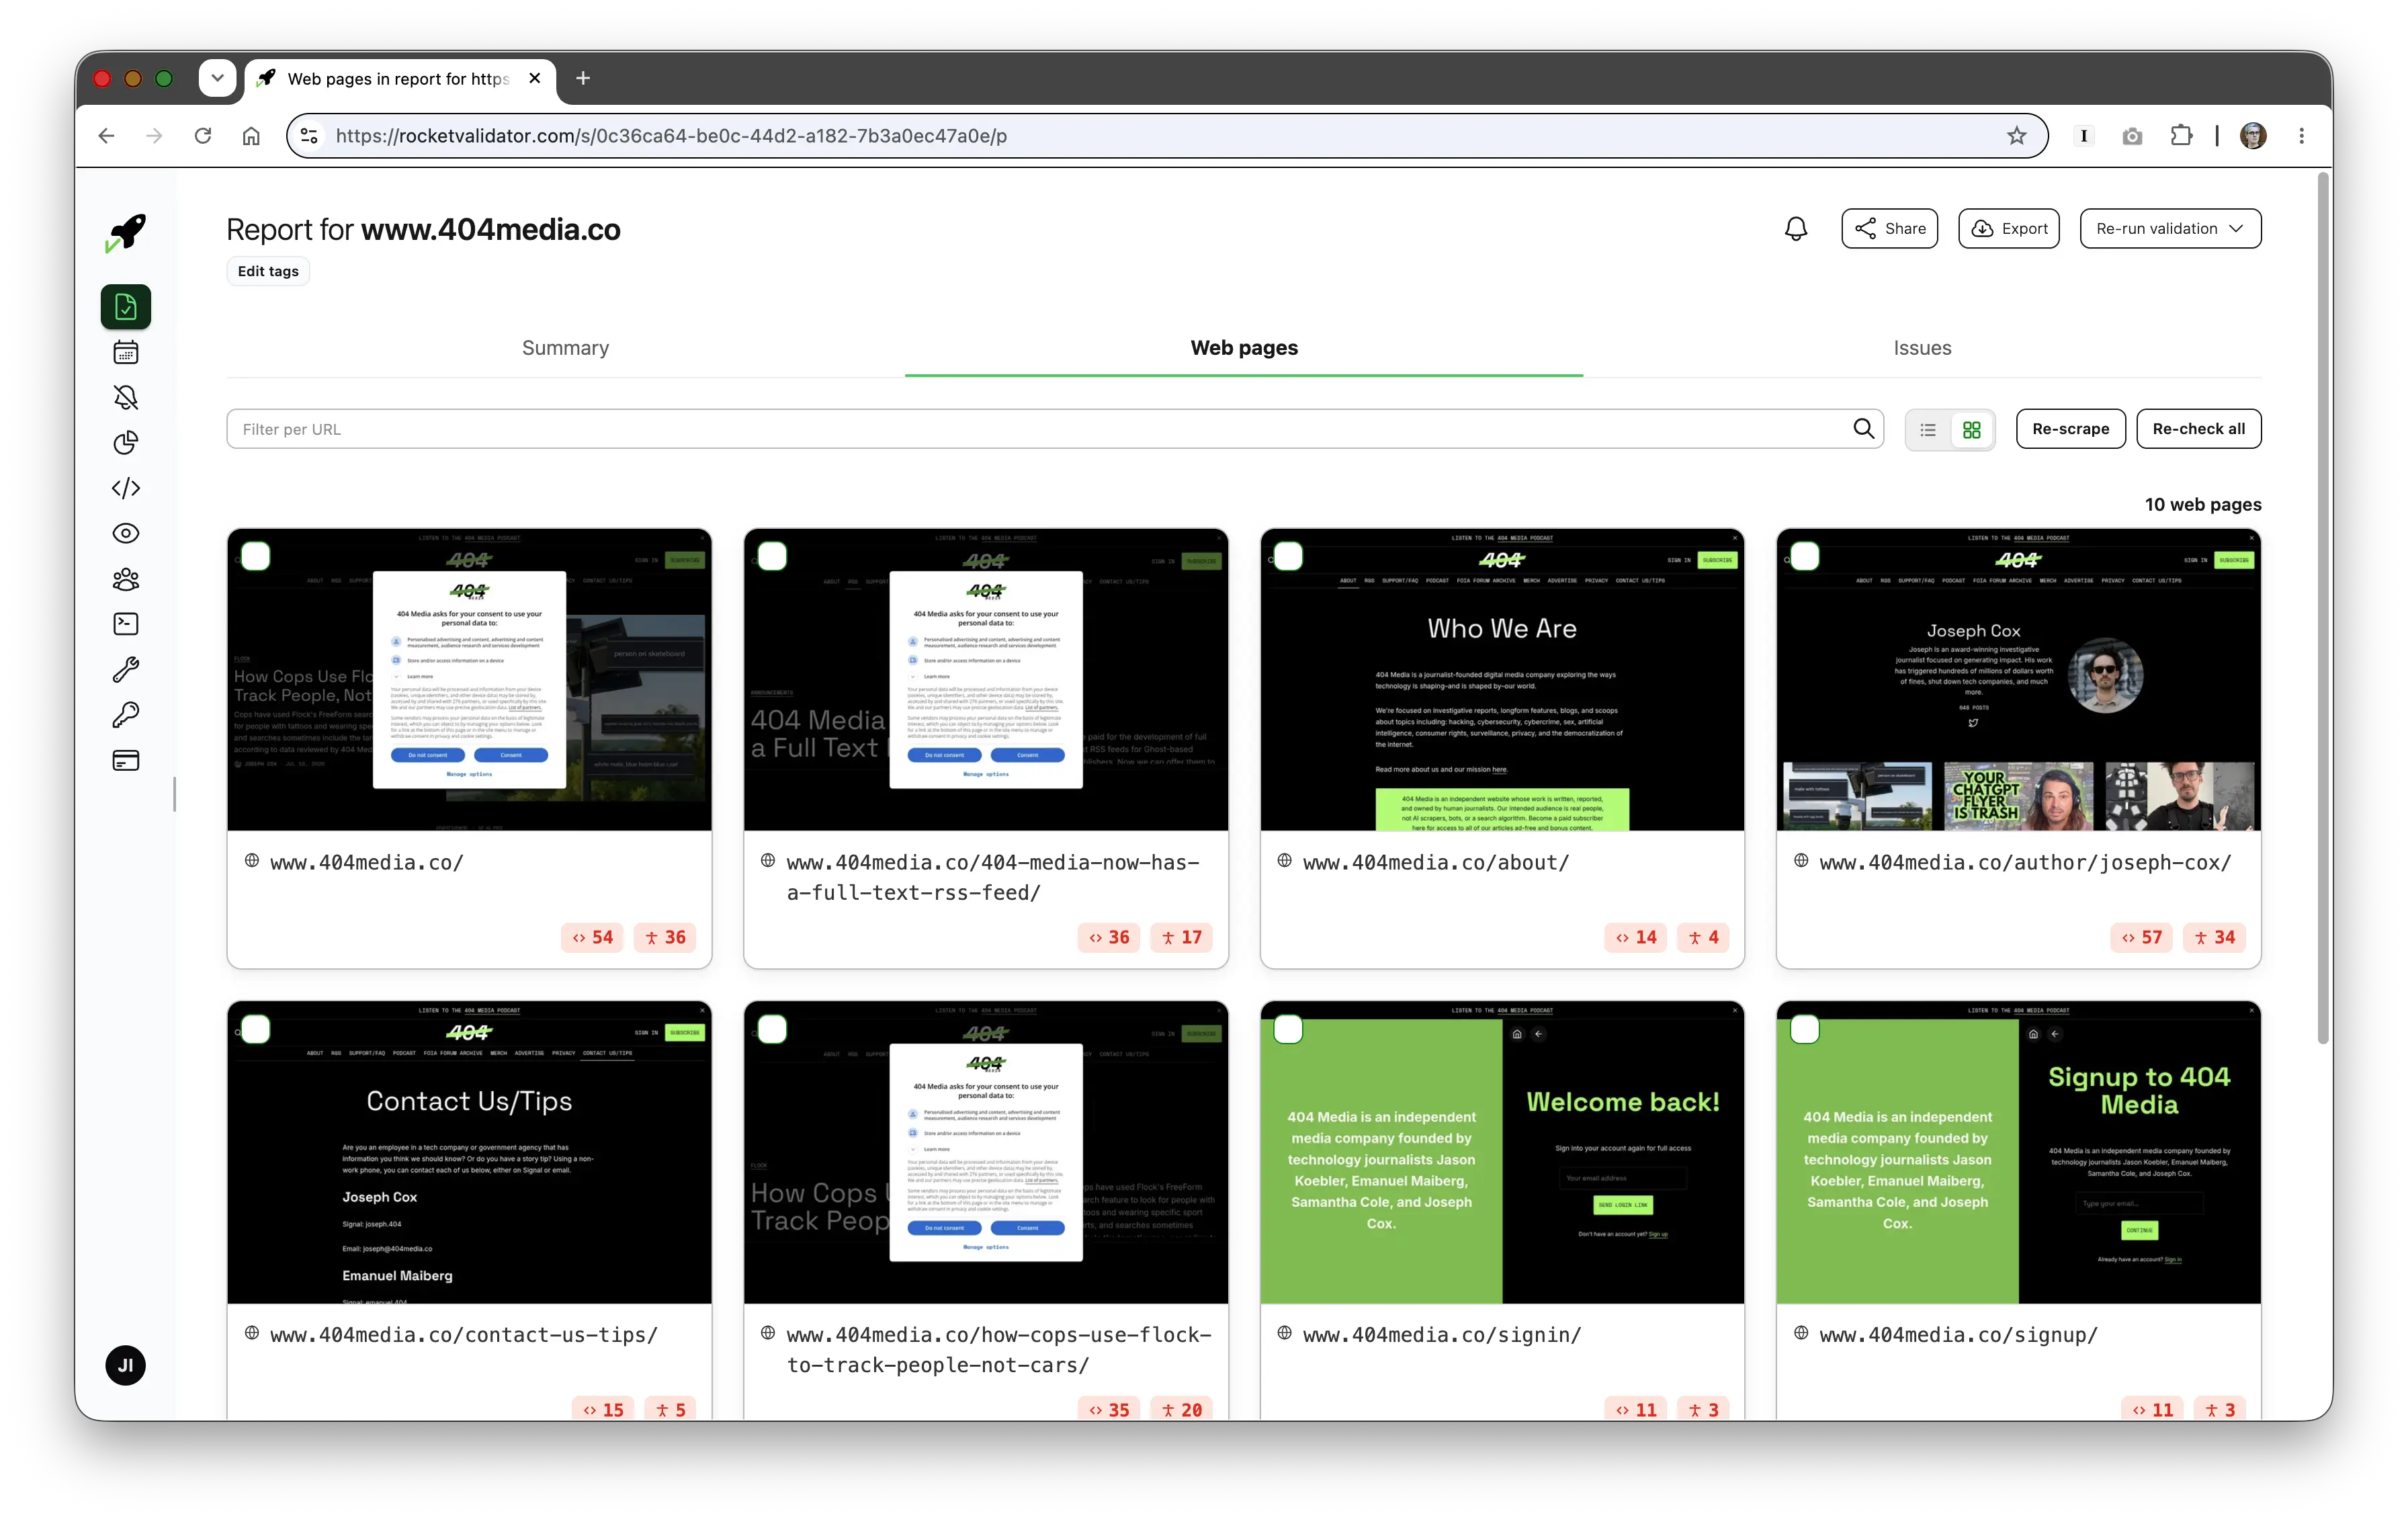Viewport: 2408px width, 1520px height.
Task: Go to browser home page
Action: (251, 136)
